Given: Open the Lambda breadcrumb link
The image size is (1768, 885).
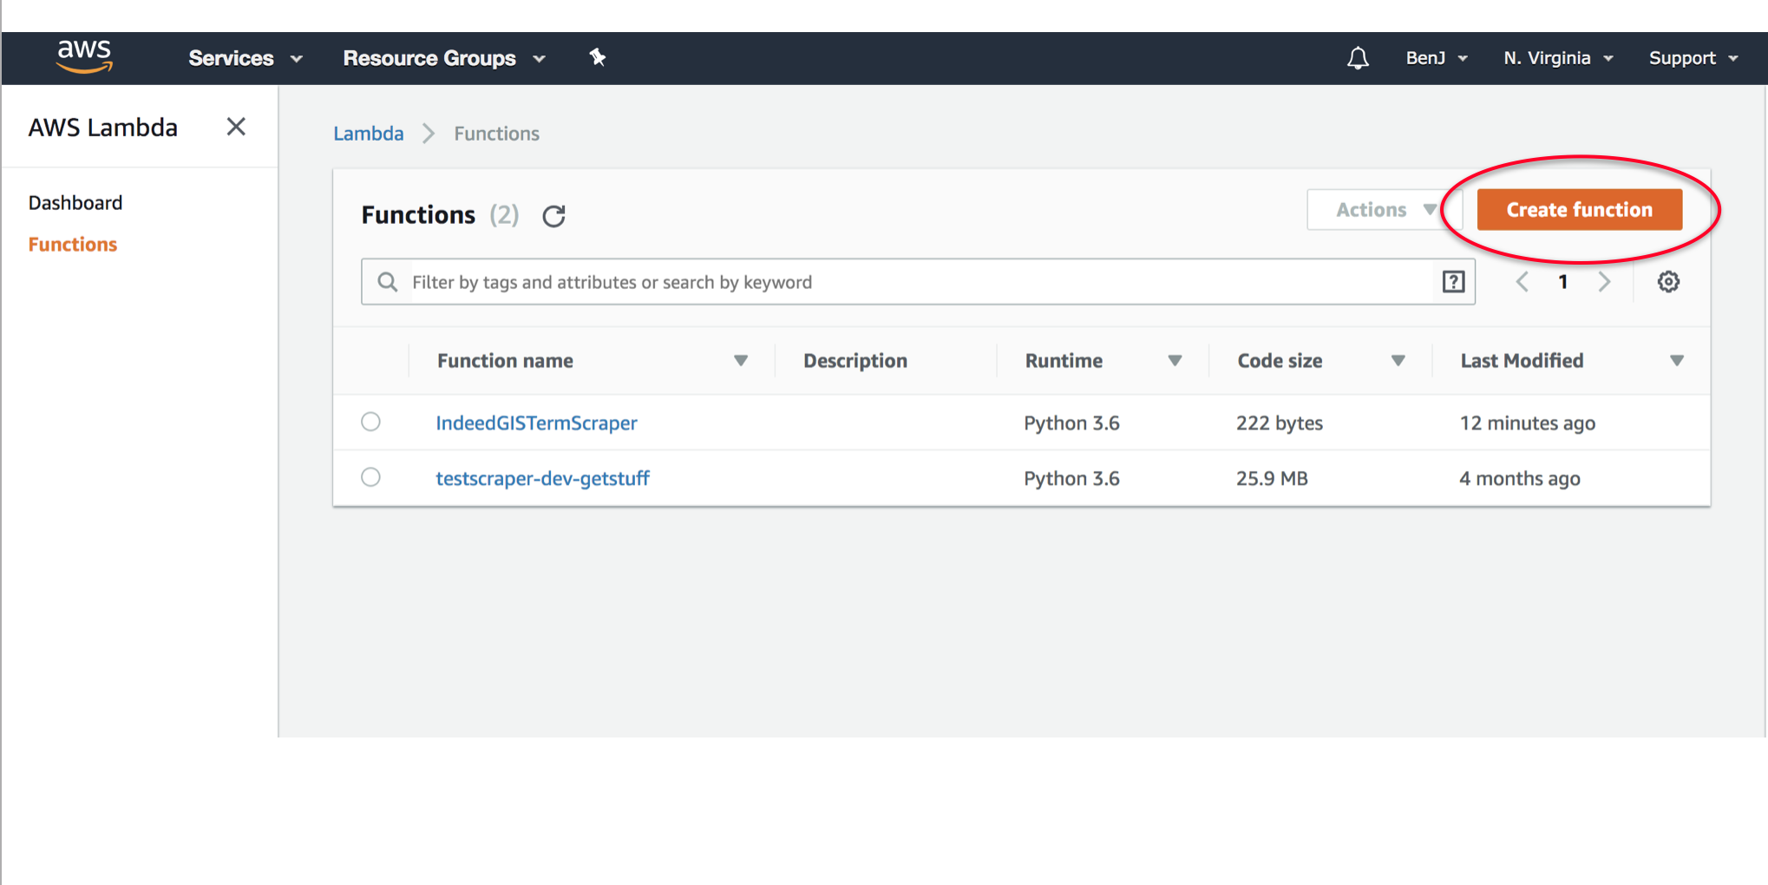Looking at the screenshot, I should pyautogui.click(x=369, y=134).
